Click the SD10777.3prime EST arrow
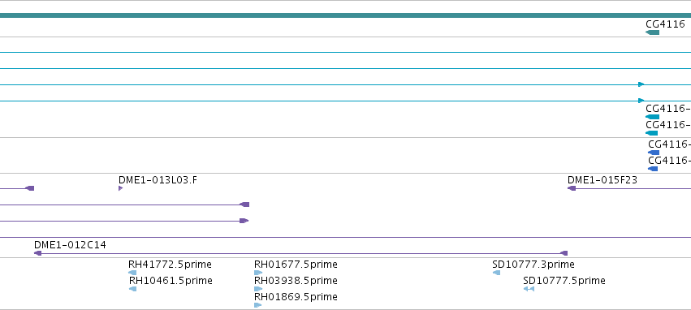The height and width of the screenshot is (310, 691). click(496, 273)
